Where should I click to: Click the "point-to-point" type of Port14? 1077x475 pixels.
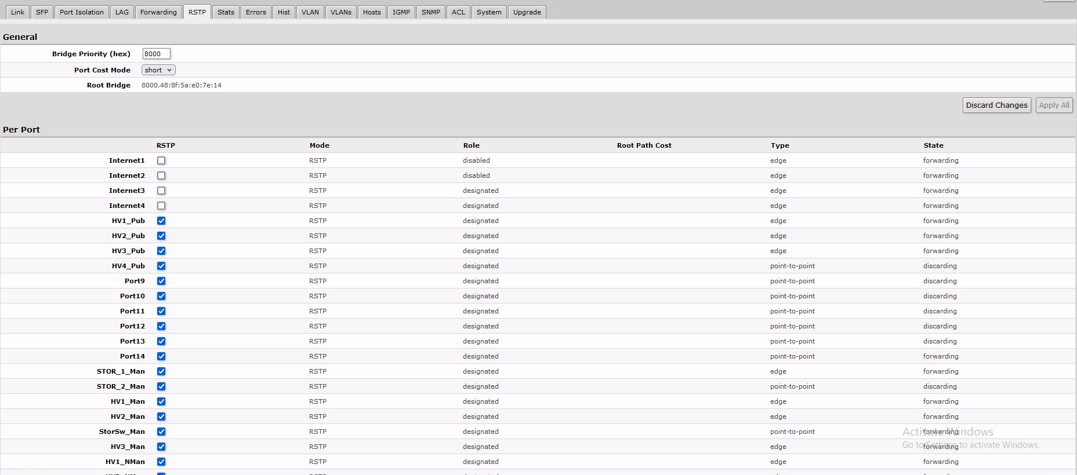(x=792, y=356)
